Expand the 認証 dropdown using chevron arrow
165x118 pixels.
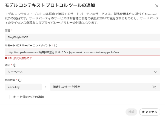[155, 72]
